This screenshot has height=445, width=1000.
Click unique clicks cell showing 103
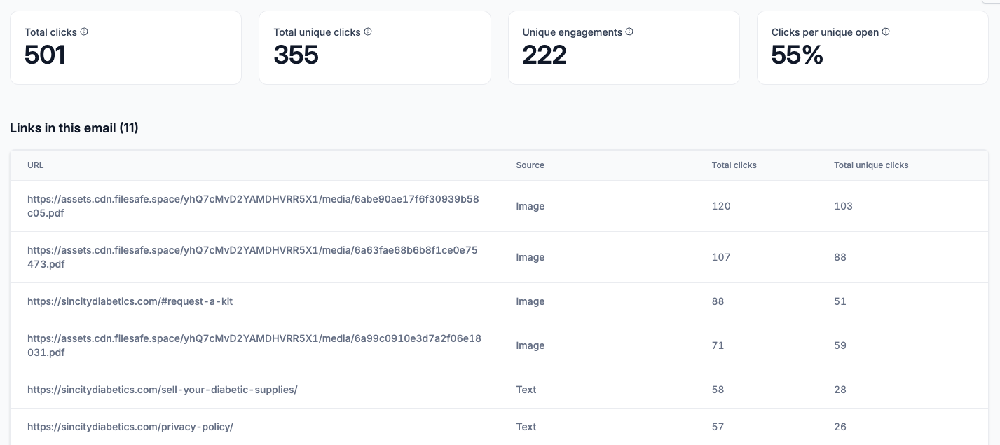coord(844,206)
